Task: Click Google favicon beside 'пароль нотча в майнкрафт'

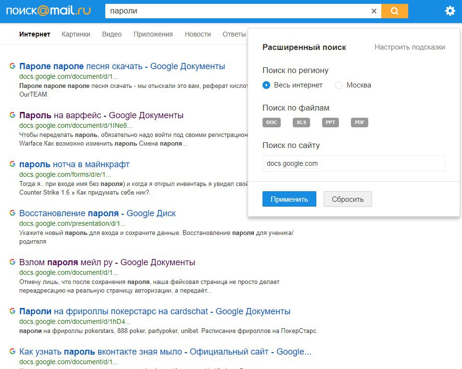Action: point(12,164)
